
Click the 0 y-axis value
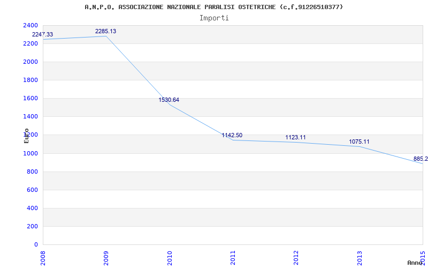[x=36, y=244]
